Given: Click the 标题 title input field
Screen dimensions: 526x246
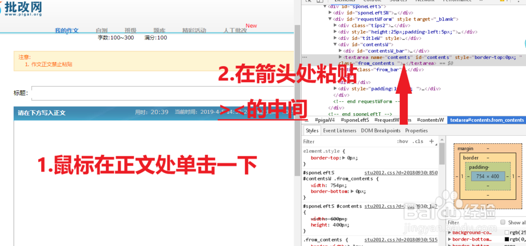Looking at the screenshot, I should 163,93.
